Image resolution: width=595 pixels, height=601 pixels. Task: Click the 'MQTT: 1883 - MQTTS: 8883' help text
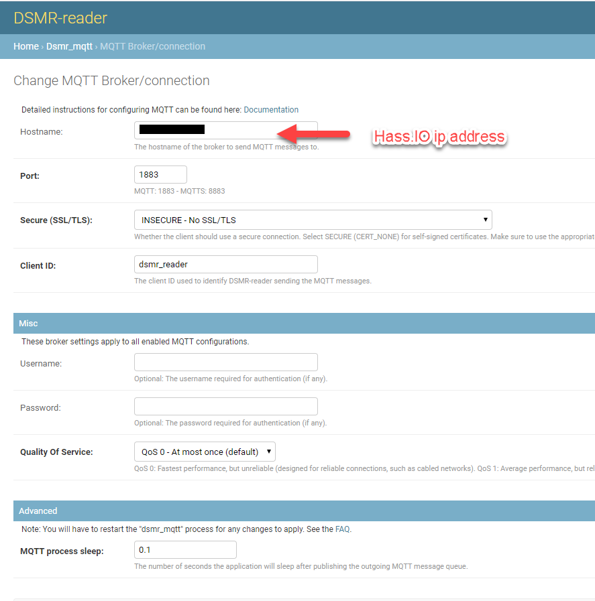click(x=180, y=191)
